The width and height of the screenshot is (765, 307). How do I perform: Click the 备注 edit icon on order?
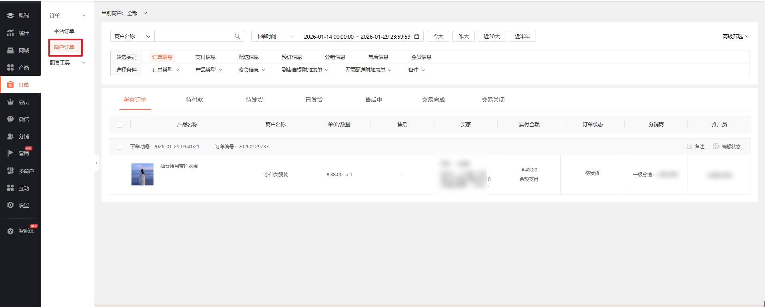(689, 146)
